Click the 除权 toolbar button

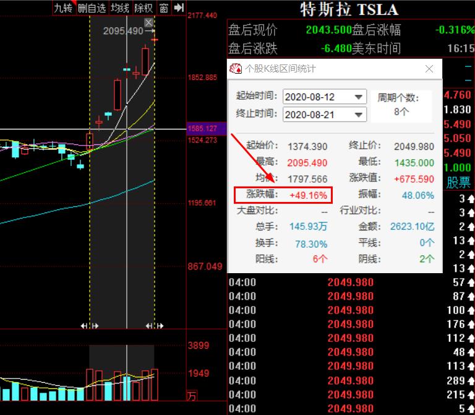(x=143, y=8)
